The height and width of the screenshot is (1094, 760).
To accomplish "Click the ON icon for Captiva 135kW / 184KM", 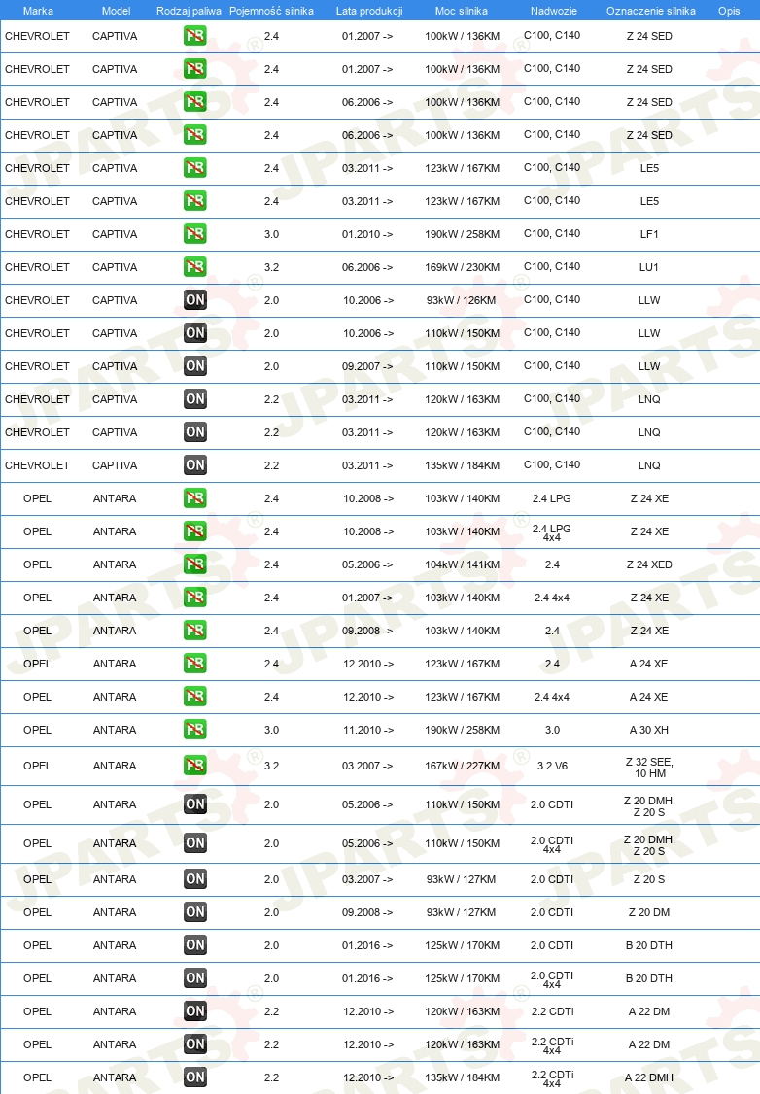I will (194, 464).
